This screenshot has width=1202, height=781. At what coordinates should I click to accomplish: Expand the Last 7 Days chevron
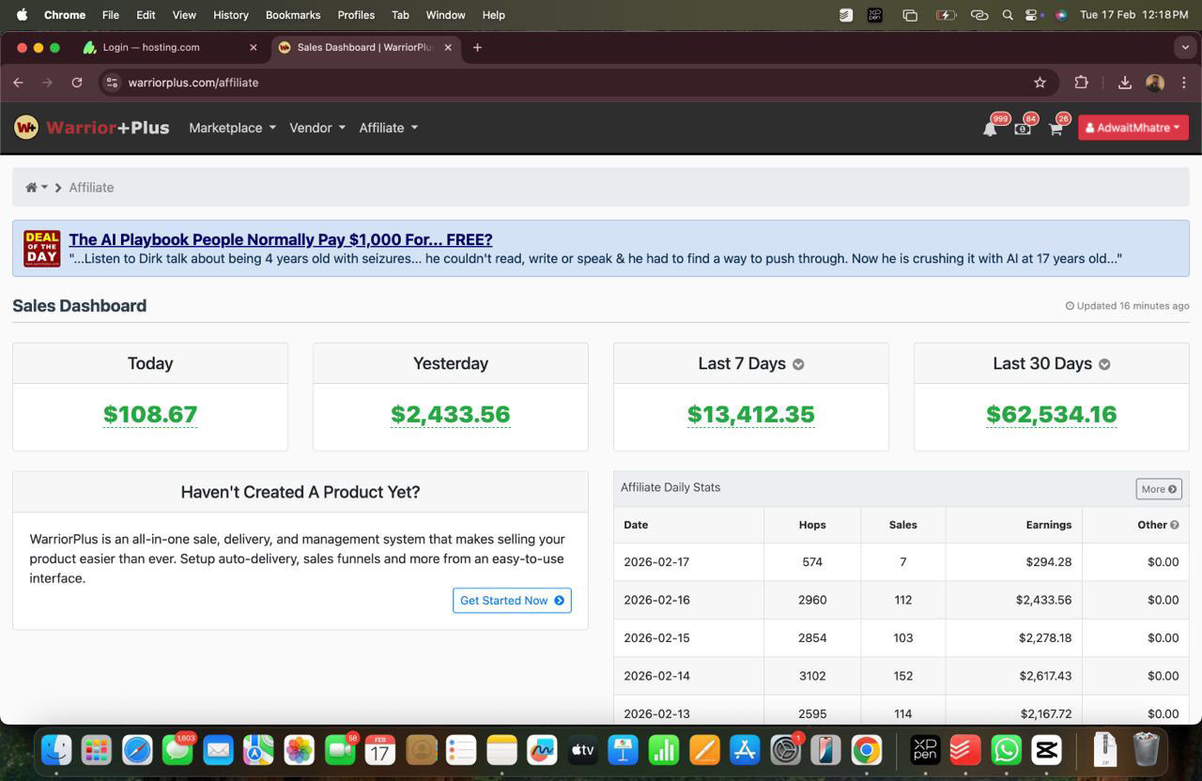(798, 364)
